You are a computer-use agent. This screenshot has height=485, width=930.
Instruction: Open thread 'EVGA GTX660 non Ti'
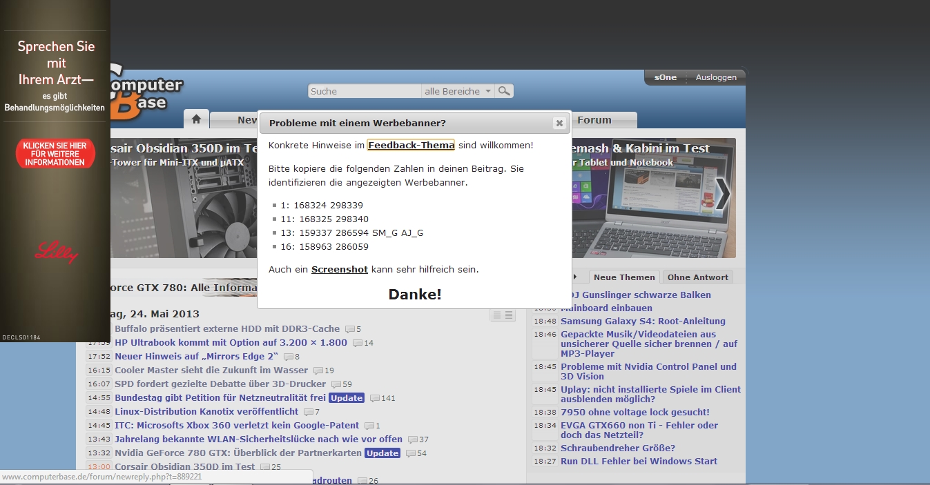639,430
